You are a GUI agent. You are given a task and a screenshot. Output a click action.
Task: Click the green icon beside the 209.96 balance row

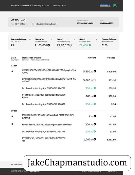tap(94, 88)
